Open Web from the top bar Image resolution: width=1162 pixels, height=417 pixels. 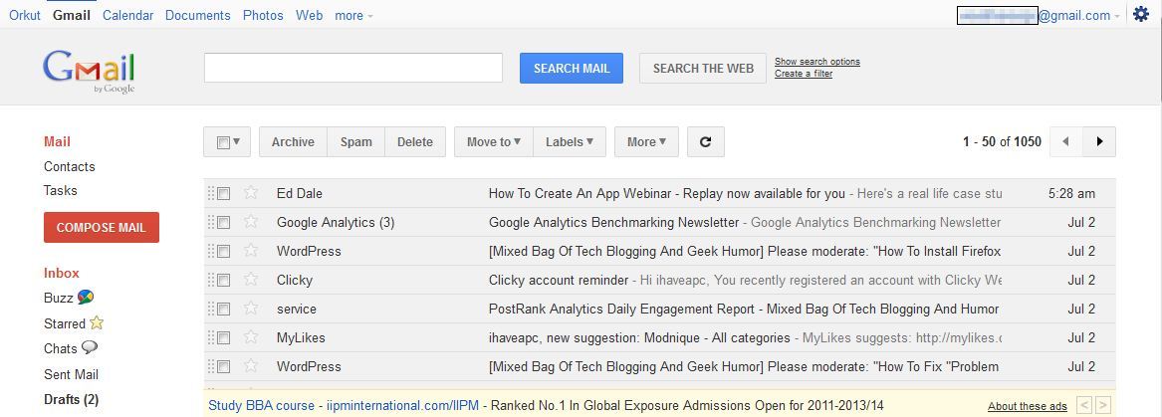point(309,16)
